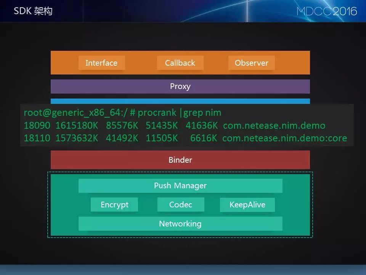
Task: Select the purple Proxy layer bar
Action: pyautogui.click(x=180, y=86)
